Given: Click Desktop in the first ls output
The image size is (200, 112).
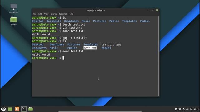Looking at the screenshot, I should pyautogui.click(x=37, y=21).
